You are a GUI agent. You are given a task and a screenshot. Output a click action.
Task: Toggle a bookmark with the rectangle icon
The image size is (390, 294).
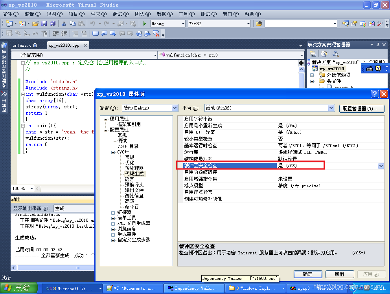[x=95, y=33]
